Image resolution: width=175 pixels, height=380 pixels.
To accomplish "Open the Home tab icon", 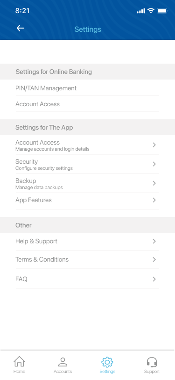I will pyautogui.click(x=19, y=362).
